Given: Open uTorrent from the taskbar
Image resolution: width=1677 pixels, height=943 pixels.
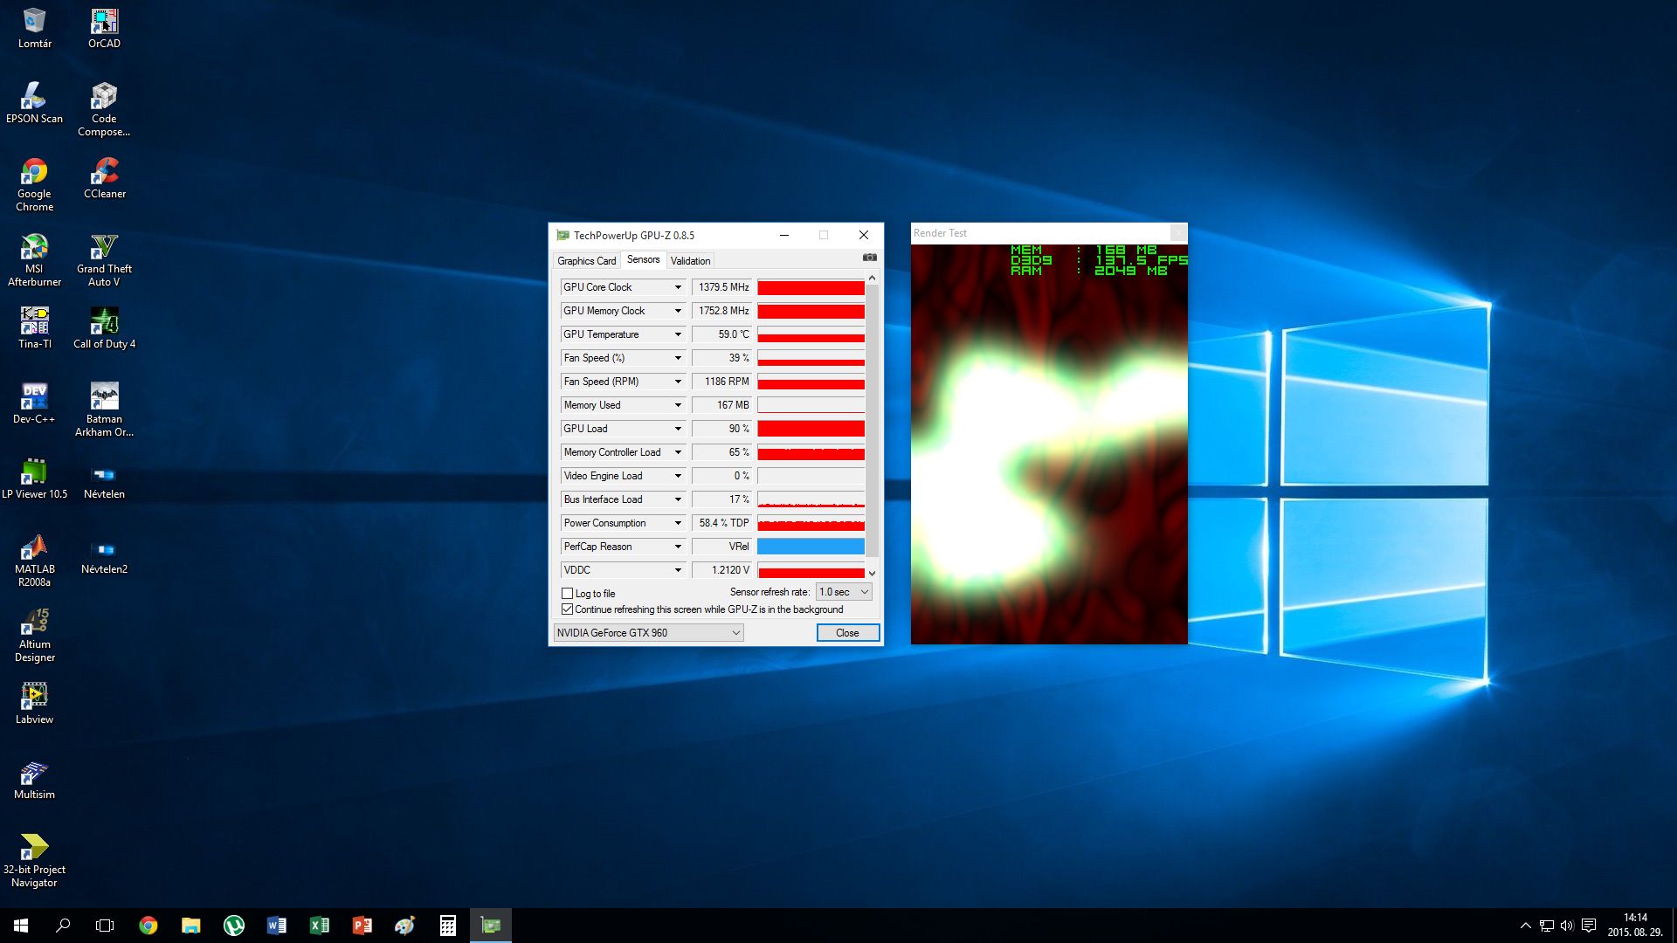Looking at the screenshot, I should click(233, 926).
